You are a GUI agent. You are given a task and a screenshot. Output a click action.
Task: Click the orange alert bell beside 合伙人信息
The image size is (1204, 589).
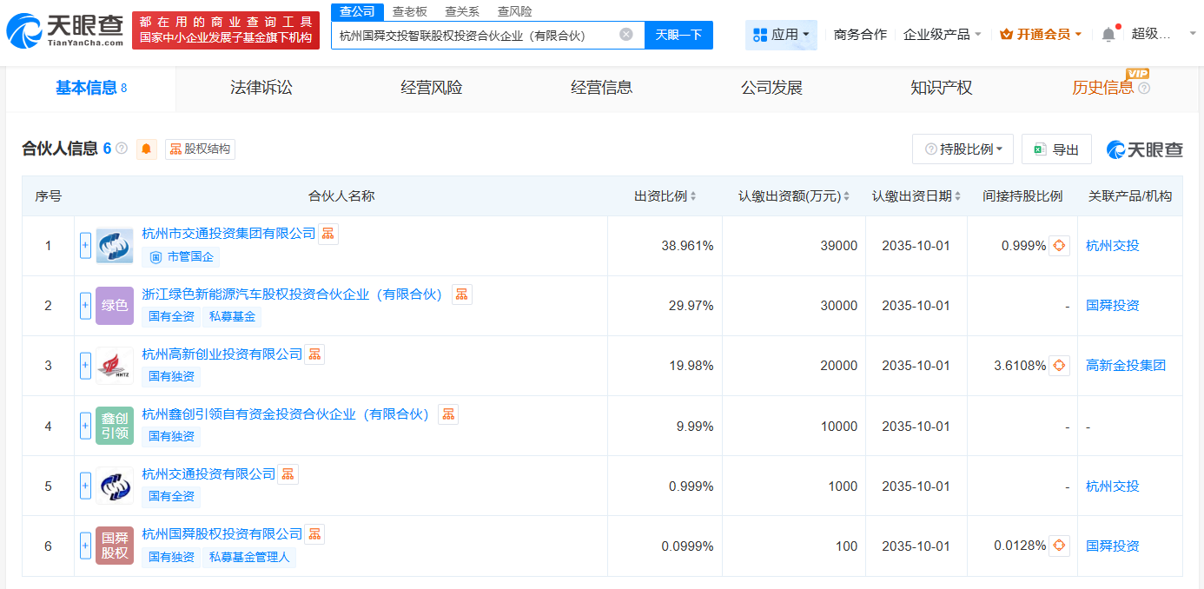tap(147, 149)
